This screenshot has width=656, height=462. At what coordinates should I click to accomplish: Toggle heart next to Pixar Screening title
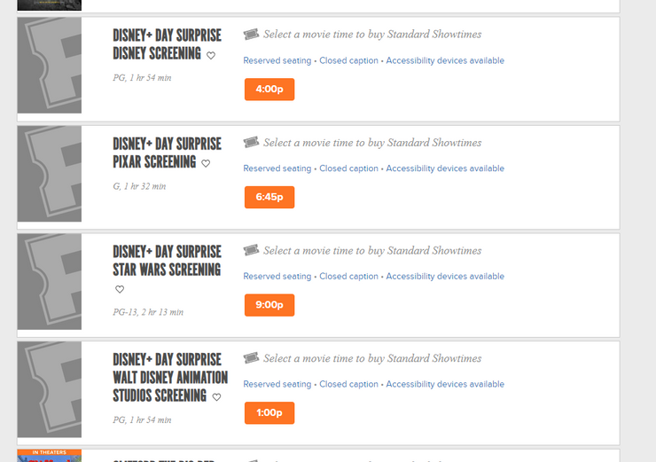[206, 163]
